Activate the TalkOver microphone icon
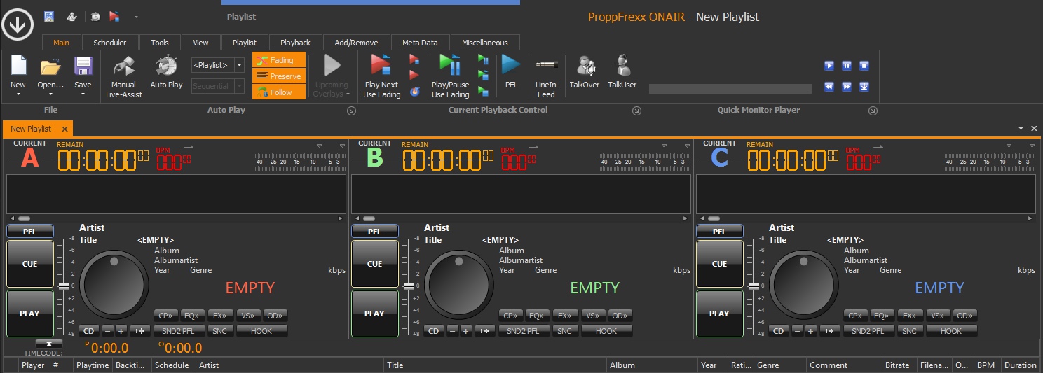This screenshot has width=1043, height=373. point(585,66)
